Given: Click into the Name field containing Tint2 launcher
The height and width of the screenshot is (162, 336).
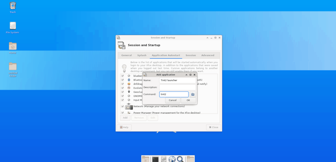Looking at the screenshot, I should [178, 80].
